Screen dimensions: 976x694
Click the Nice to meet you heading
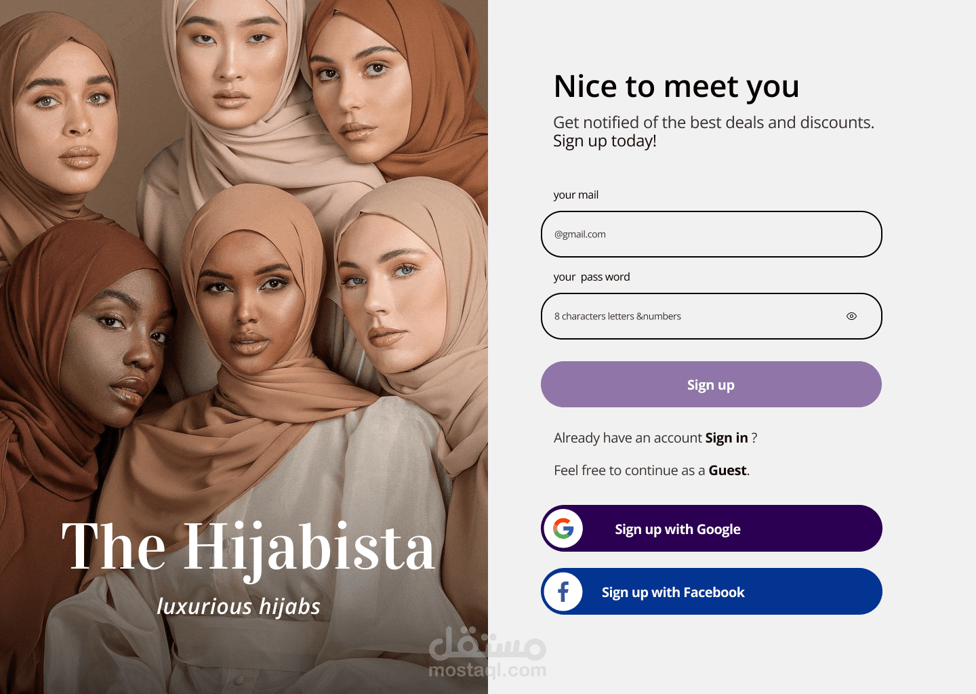pyautogui.click(x=676, y=87)
